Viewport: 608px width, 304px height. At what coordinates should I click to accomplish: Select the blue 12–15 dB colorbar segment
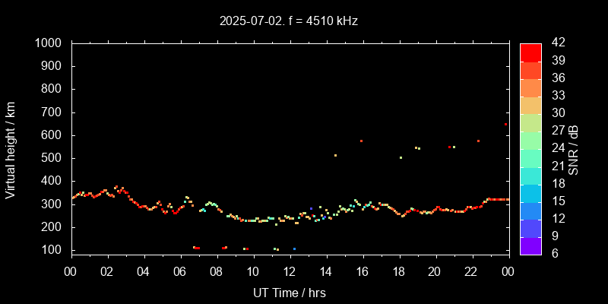point(530,210)
